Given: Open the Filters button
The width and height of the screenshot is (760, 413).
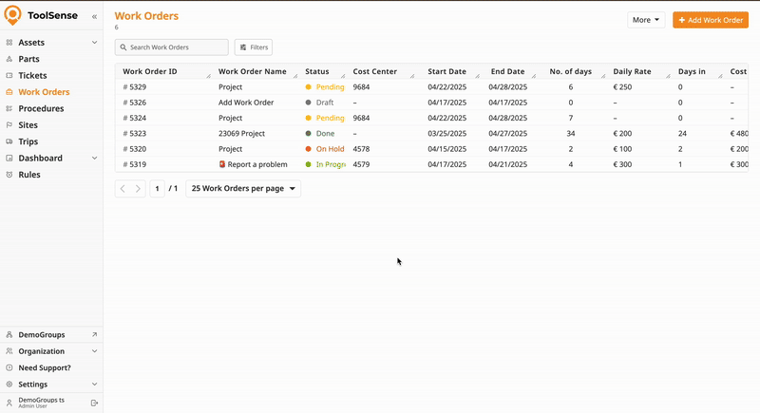Looking at the screenshot, I should click(254, 47).
